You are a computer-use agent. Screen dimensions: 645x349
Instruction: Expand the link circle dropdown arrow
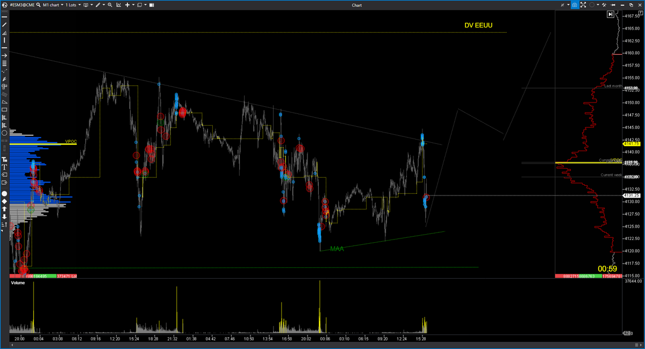pos(598,5)
